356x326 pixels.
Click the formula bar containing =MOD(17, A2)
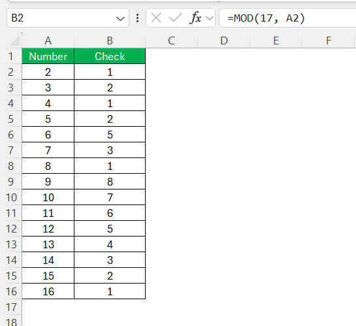(287, 18)
